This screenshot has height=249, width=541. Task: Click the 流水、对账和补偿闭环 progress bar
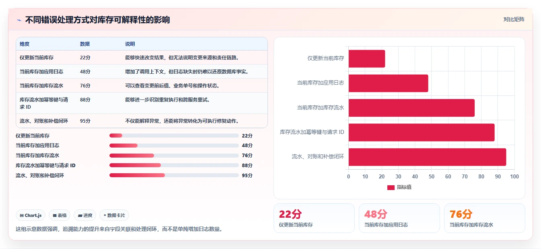coord(174,175)
